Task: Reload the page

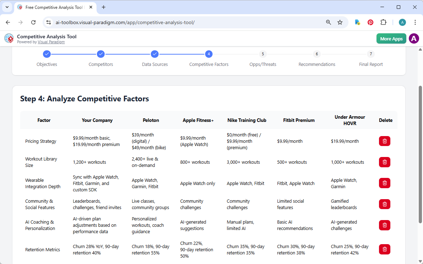Action: [x=33, y=22]
